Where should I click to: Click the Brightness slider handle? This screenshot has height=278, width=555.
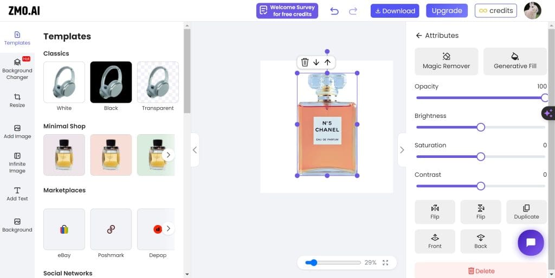(481, 127)
